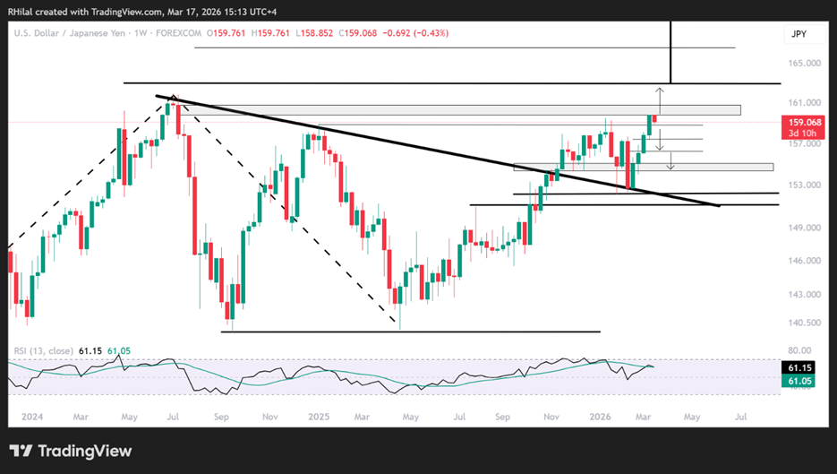Click the RSI legend value 61.05 in green
This screenshot has height=474, width=837.
(119, 351)
